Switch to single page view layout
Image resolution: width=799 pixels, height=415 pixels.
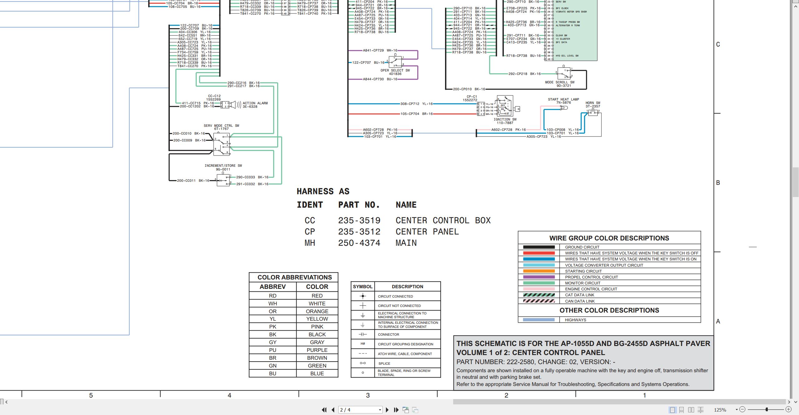(x=672, y=410)
